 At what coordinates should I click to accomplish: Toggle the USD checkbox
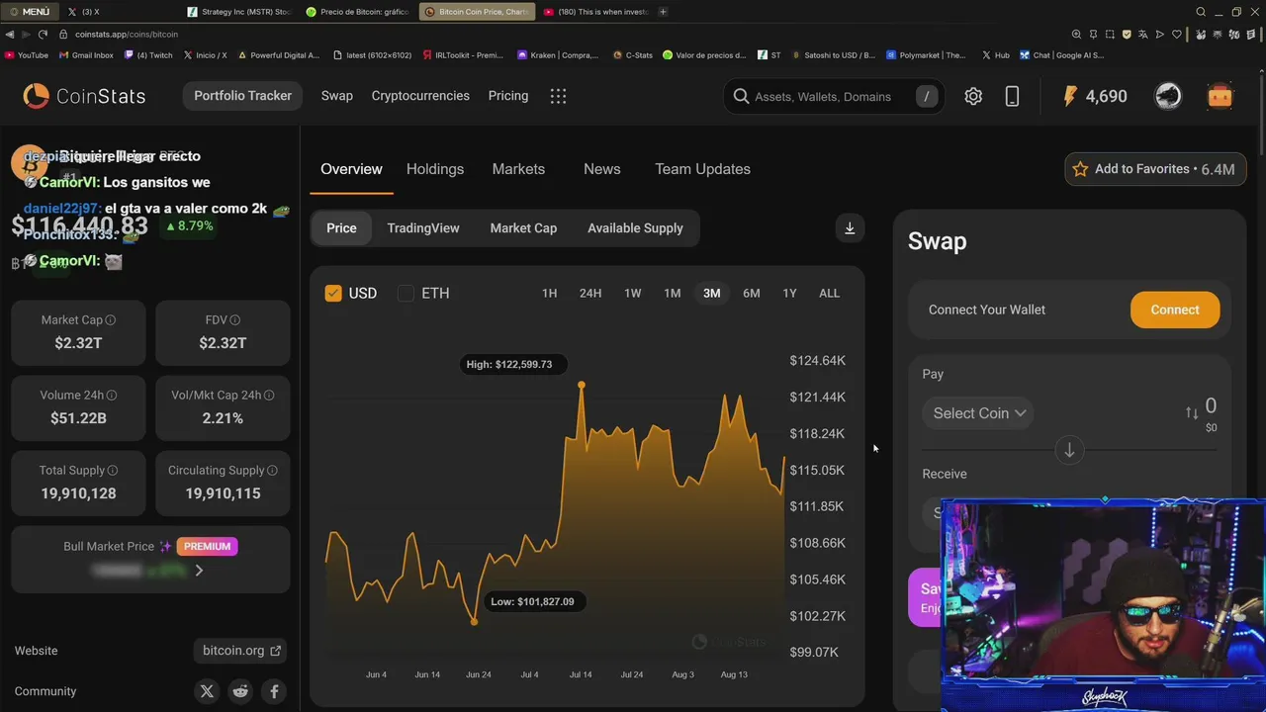pyautogui.click(x=333, y=293)
